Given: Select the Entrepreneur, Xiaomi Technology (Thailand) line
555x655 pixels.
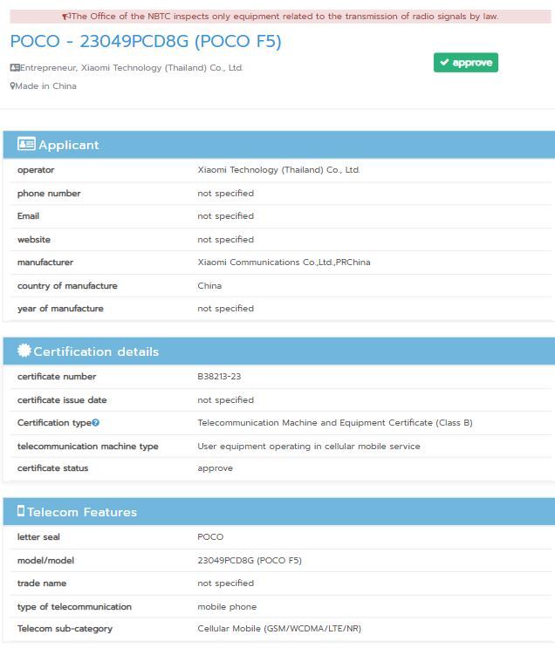Looking at the screenshot, I should pos(131,68).
